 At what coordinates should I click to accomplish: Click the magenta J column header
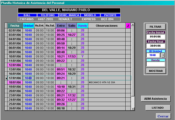128,26
